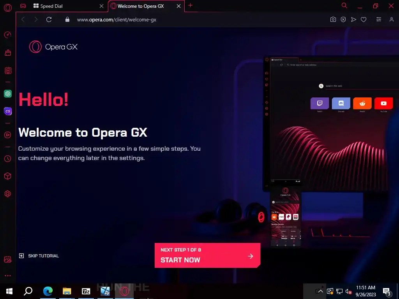399x299 pixels.
Task: Open the CPU chip sidebar icon
Action: coord(8,70)
